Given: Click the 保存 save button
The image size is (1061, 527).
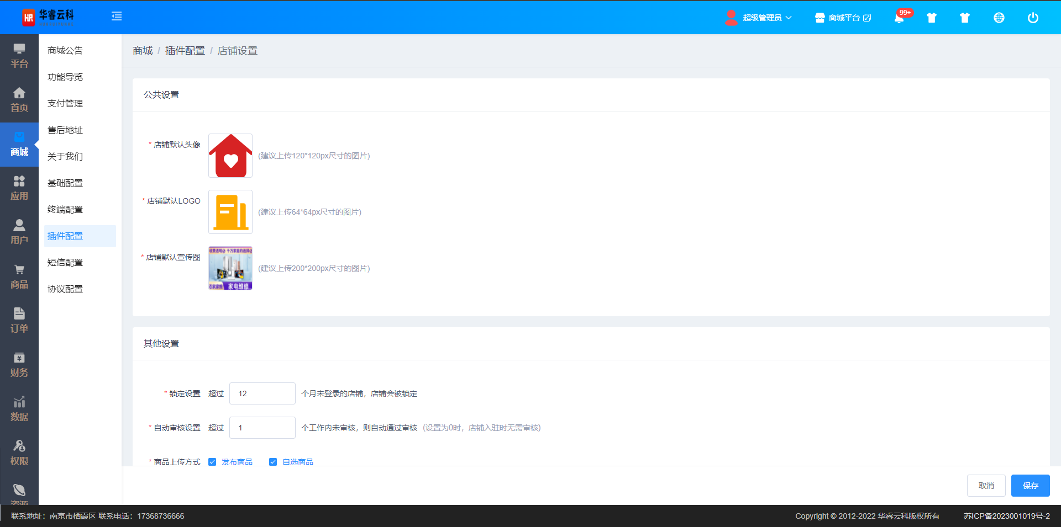Looking at the screenshot, I should click(x=1030, y=486).
